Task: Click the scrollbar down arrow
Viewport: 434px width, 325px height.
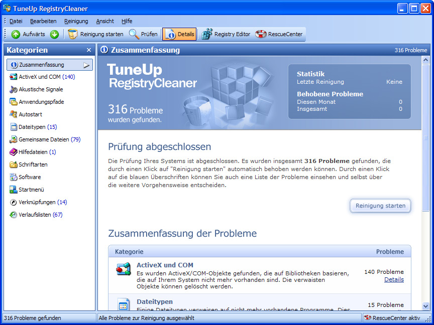Action: click(x=425, y=305)
